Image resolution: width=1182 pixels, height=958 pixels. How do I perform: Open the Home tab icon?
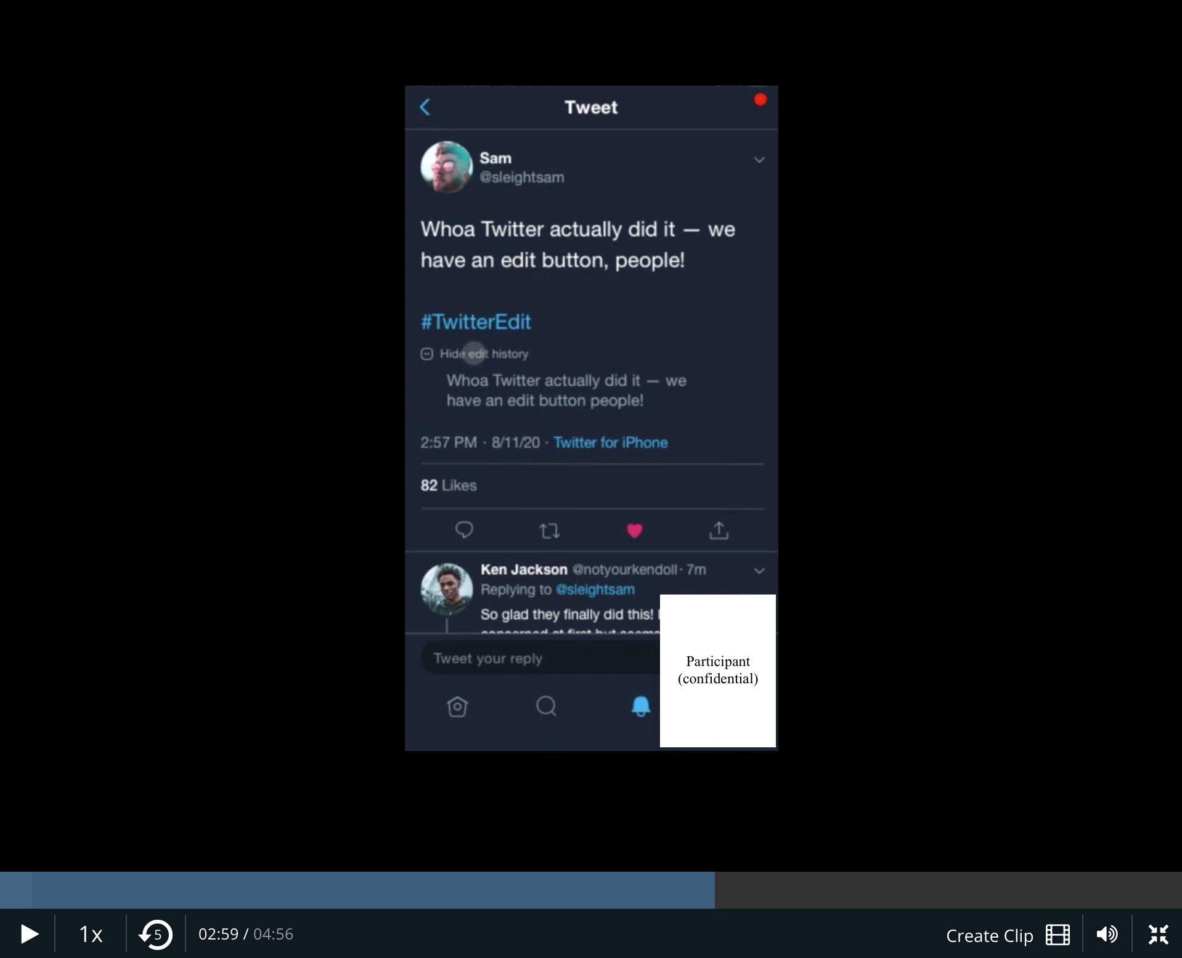457,706
